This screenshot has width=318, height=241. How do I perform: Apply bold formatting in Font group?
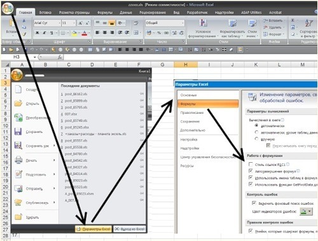(x=38, y=33)
